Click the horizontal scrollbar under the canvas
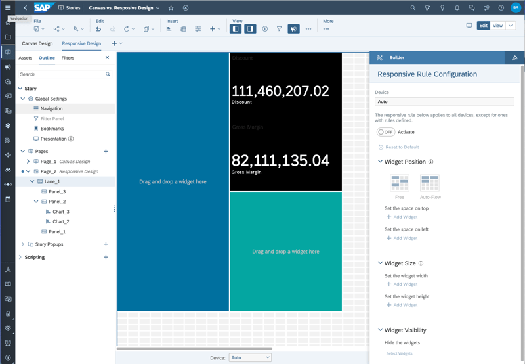 (194, 349)
